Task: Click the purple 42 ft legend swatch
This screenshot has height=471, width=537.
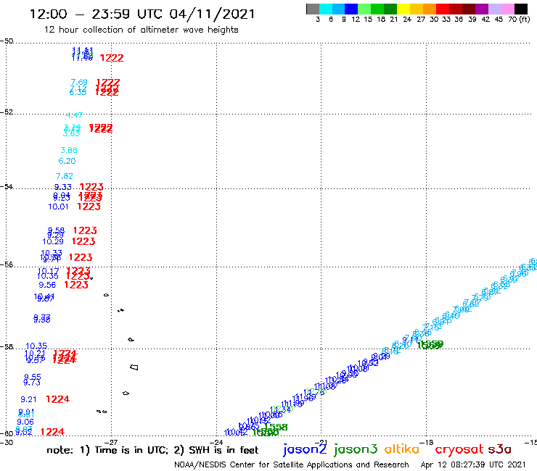Action: point(482,9)
